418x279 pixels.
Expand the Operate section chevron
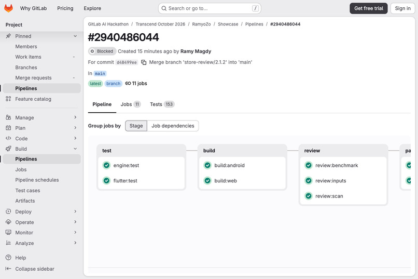click(75, 222)
